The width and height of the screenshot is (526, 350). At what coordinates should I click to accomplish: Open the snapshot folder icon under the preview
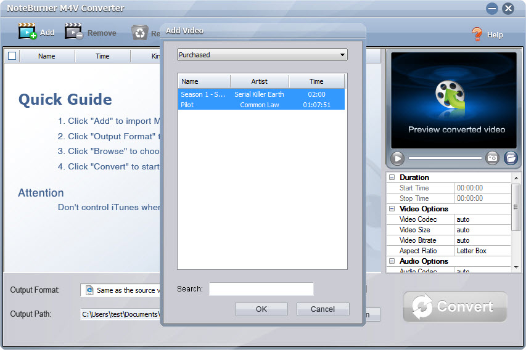pyautogui.click(x=511, y=158)
